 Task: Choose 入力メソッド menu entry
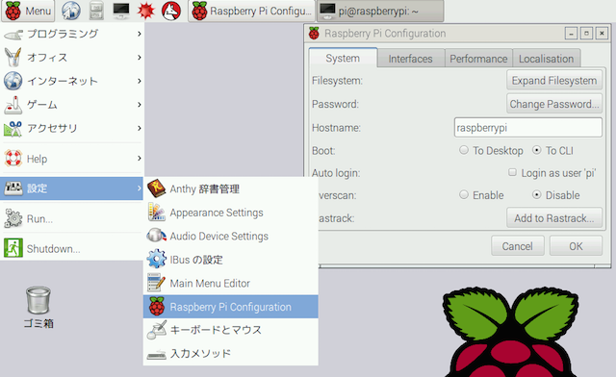(231, 354)
